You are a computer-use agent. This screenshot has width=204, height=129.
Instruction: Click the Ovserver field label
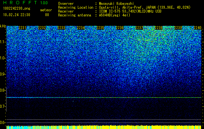pos(66,4)
